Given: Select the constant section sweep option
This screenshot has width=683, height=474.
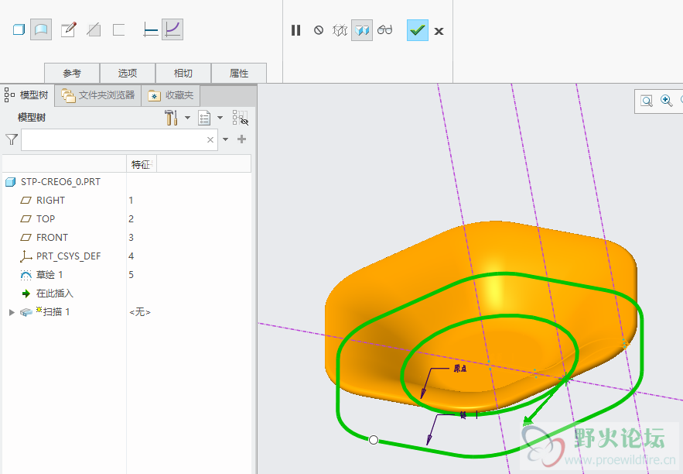Looking at the screenshot, I should point(150,29).
